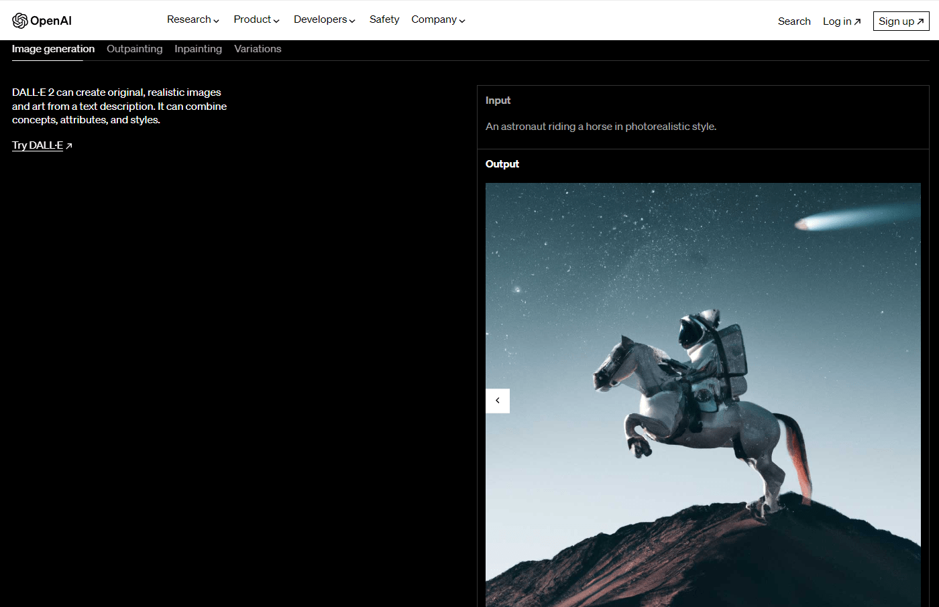The image size is (939, 607).
Task: Click the Output heading
Action: click(x=502, y=164)
